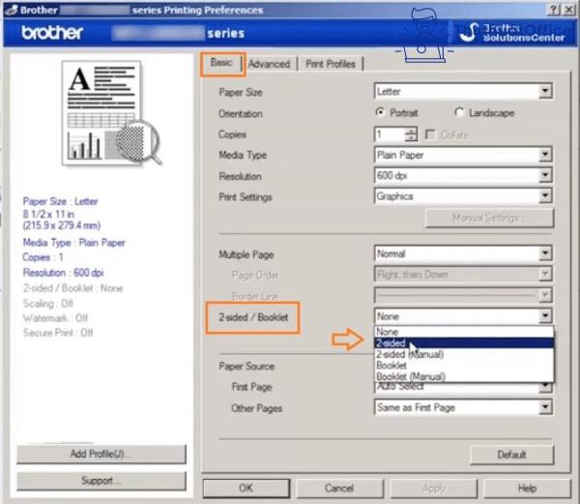The height and width of the screenshot is (504, 580).
Task: Open the Brother Solutions Center logo link
Action: (512, 33)
